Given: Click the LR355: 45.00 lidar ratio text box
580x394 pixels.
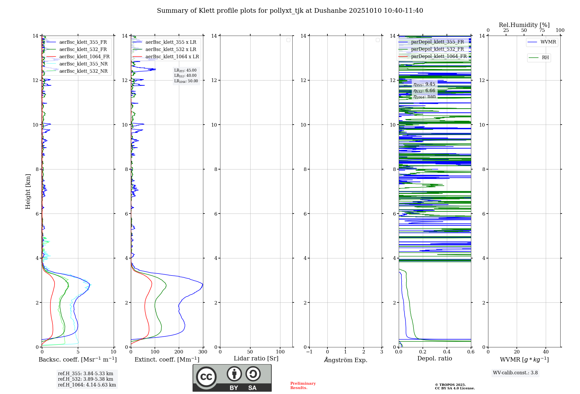Looking at the screenshot, I should [x=185, y=70].
